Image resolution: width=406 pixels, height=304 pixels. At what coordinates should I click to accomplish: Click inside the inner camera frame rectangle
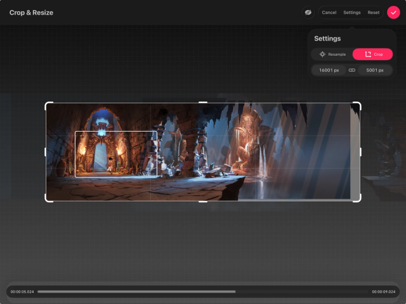[115, 155]
